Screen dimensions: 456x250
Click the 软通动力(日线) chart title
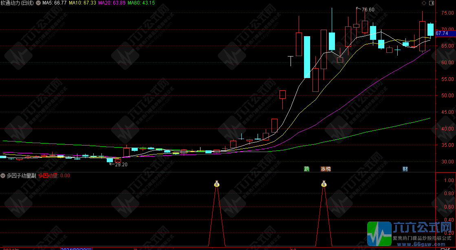click(x=17, y=3)
